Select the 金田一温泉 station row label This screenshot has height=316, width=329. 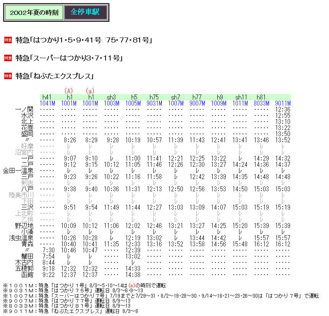[18, 170]
